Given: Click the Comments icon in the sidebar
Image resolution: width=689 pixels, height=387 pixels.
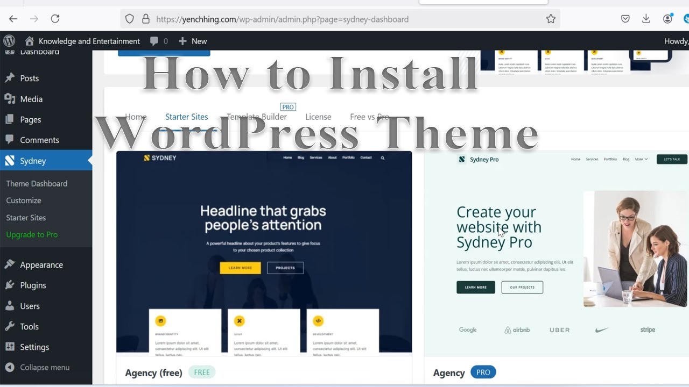Looking at the screenshot, I should [x=10, y=140].
